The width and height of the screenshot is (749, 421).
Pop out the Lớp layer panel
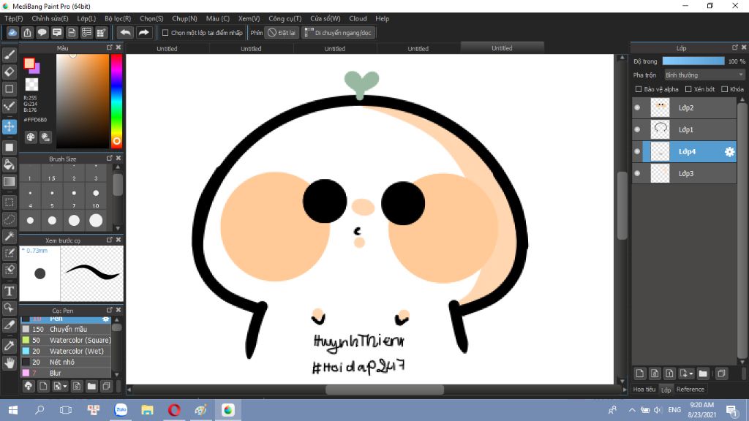pyautogui.click(x=735, y=48)
